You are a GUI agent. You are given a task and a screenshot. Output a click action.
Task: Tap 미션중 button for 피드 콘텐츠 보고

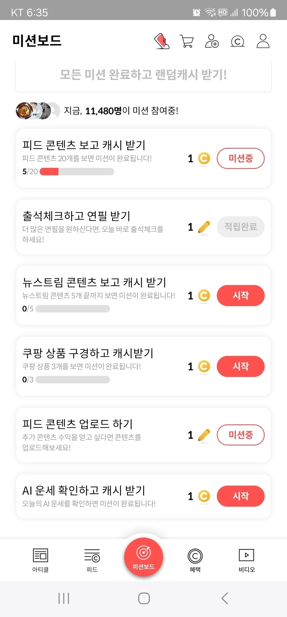[241, 158]
